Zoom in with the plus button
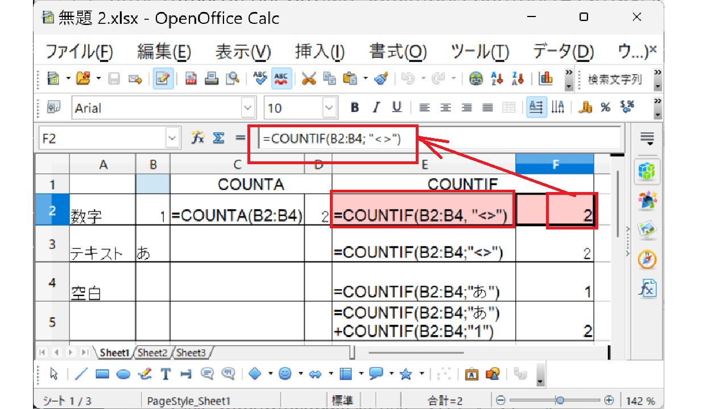The image size is (728, 409). pos(609,400)
